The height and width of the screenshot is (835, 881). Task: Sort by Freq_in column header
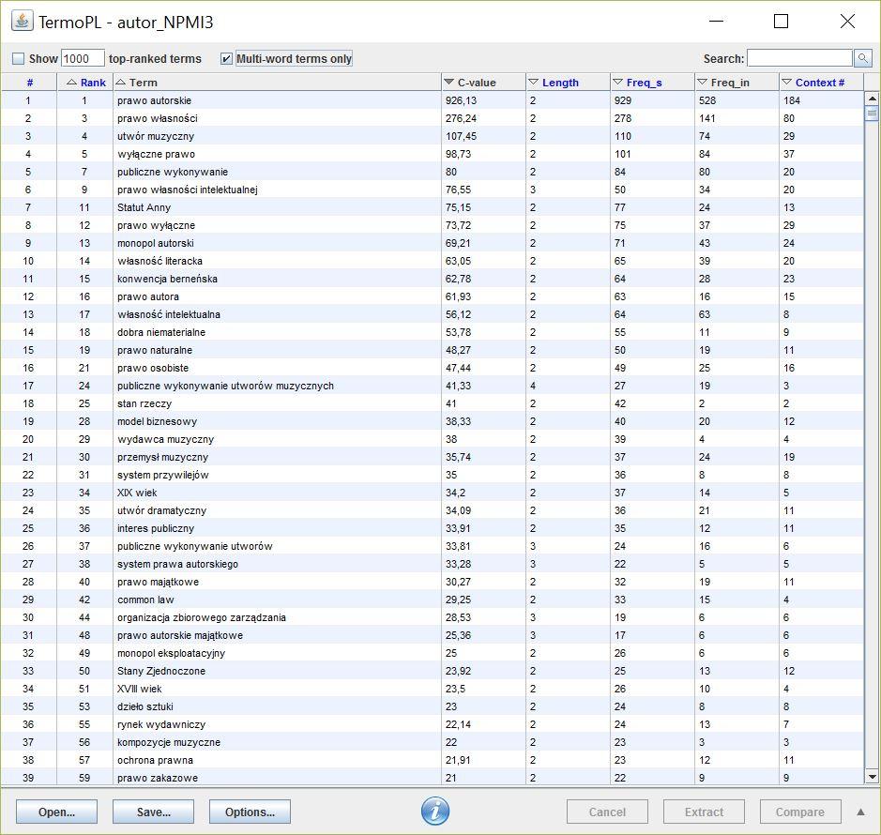pyautogui.click(x=737, y=82)
